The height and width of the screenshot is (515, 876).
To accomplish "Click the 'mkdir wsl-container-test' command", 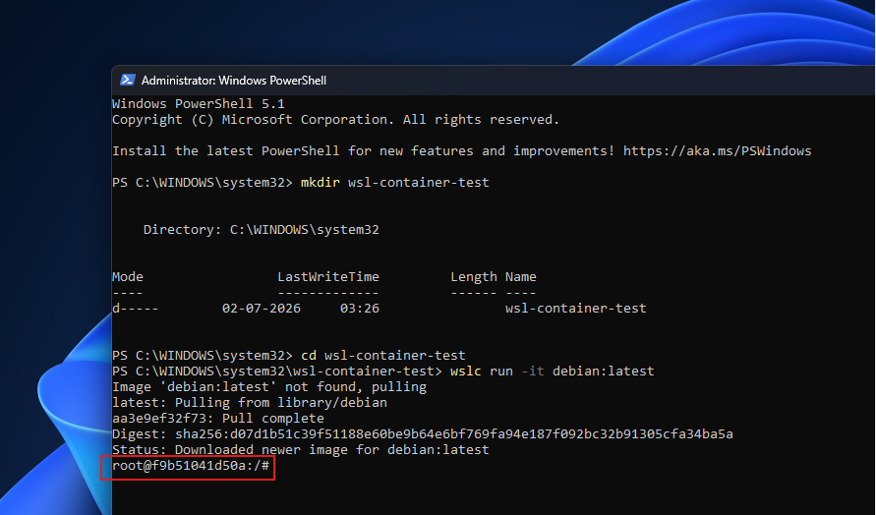I will pyautogui.click(x=394, y=183).
